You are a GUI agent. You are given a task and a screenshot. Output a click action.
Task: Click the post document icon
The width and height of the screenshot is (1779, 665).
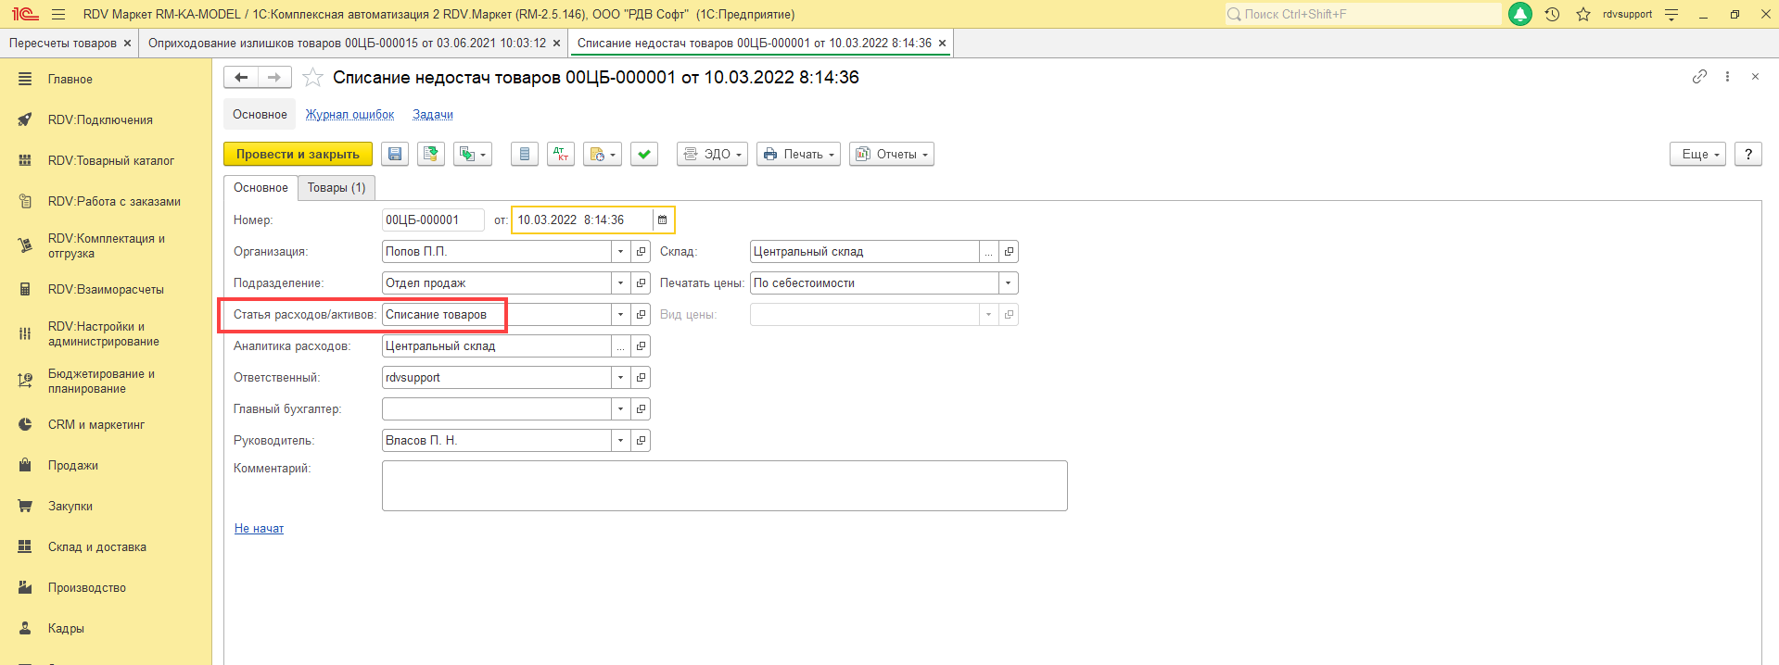click(x=431, y=155)
